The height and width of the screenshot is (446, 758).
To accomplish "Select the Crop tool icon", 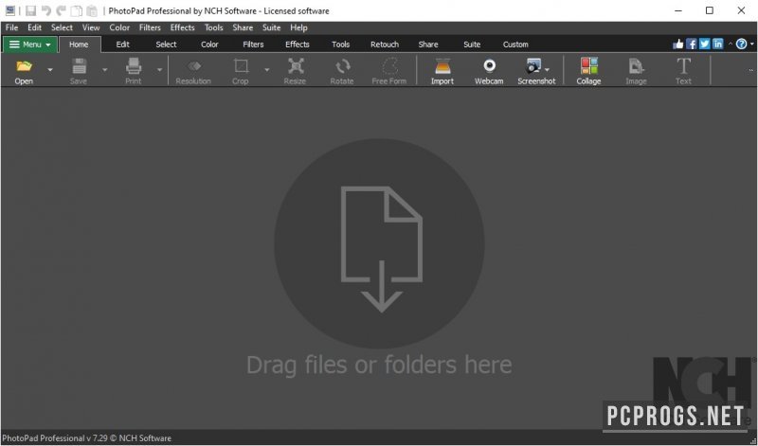I will coord(241,65).
